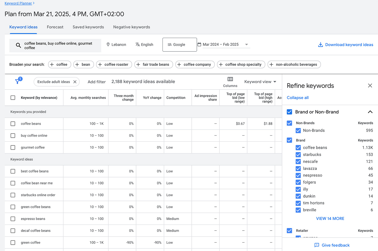
Task: Toggle the select-all keywords header checkbox
Action: (x=13, y=98)
